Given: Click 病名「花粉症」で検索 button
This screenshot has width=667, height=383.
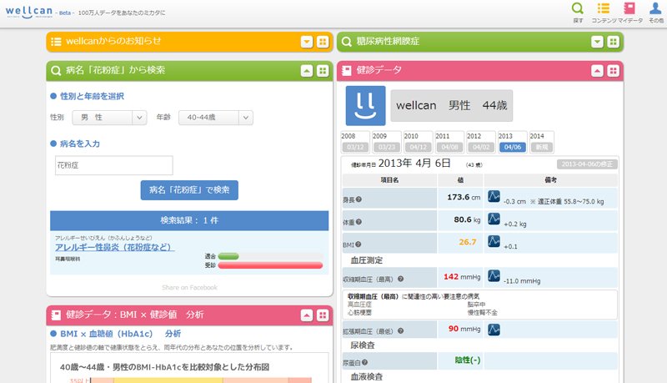Looking at the screenshot, I should pos(189,190).
